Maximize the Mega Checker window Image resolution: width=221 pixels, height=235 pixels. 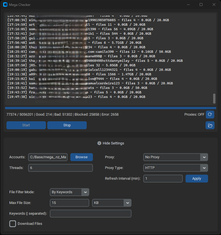[x=201, y=5]
